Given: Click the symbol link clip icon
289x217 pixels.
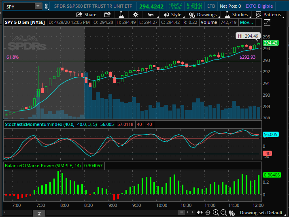Looking at the screenshot, I should [x=47, y=6].
